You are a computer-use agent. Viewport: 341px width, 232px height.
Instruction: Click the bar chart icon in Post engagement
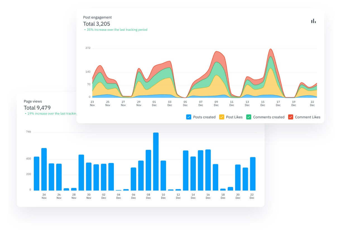[313, 21]
